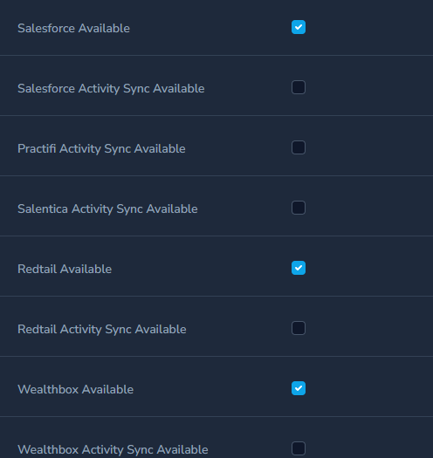
Task: Click the Salesforce Available label text
Action: tap(73, 28)
